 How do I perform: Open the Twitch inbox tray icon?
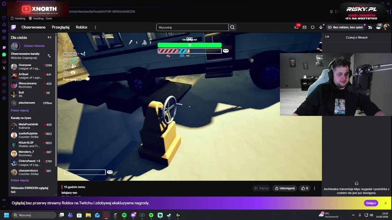click(x=304, y=27)
